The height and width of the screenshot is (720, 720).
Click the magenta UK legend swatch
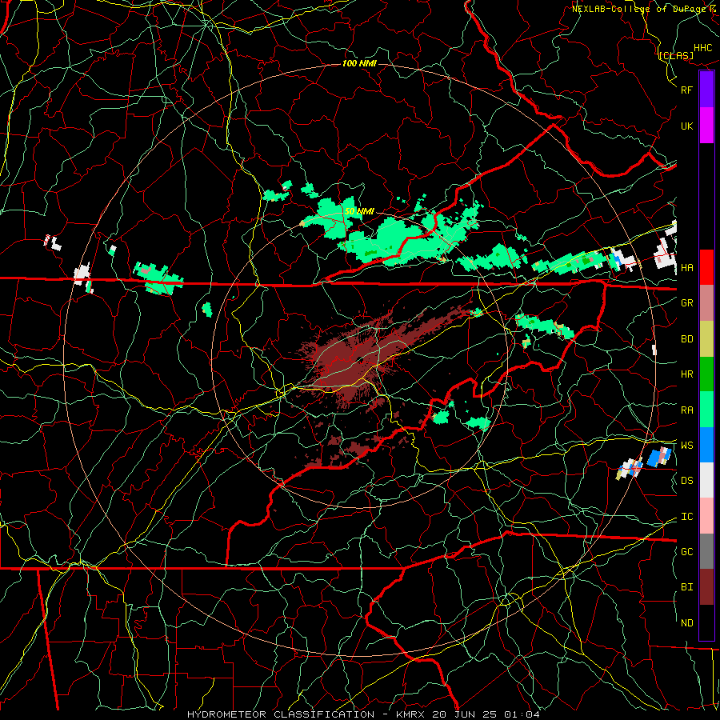(706, 126)
